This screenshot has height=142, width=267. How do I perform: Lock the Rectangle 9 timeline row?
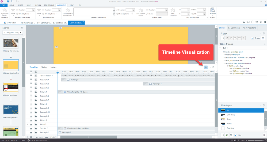pos(36,108)
